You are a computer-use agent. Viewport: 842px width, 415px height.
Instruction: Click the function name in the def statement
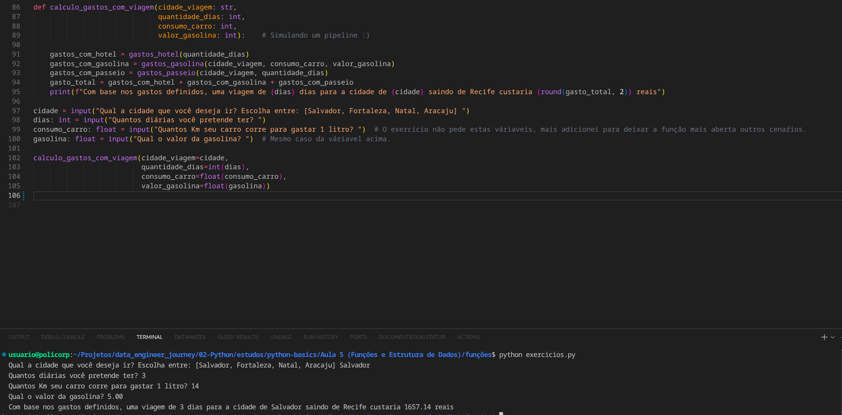[x=102, y=7]
